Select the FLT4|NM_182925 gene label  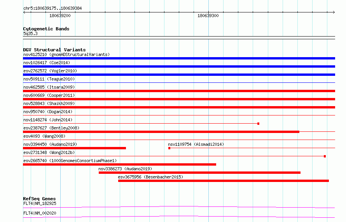pyautogui.click(x=40, y=203)
